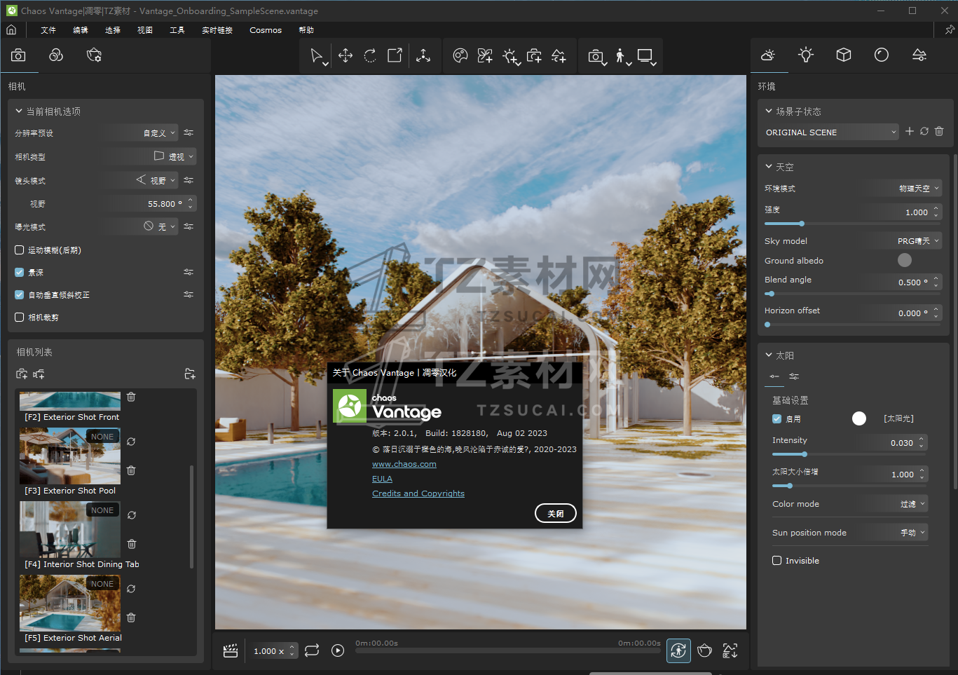Click the animation timeline track
Image resolution: width=958 pixels, height=675 pixels.
coord(508,651)
